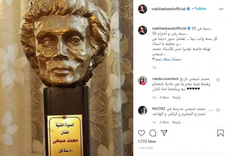
Task: Open three-dot more options menu in header
Action: [221, 9]
